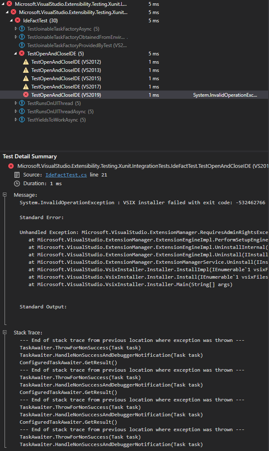
Task: Click failed icon of second-level Xunit... namespace node
Action: click(14, 12)
